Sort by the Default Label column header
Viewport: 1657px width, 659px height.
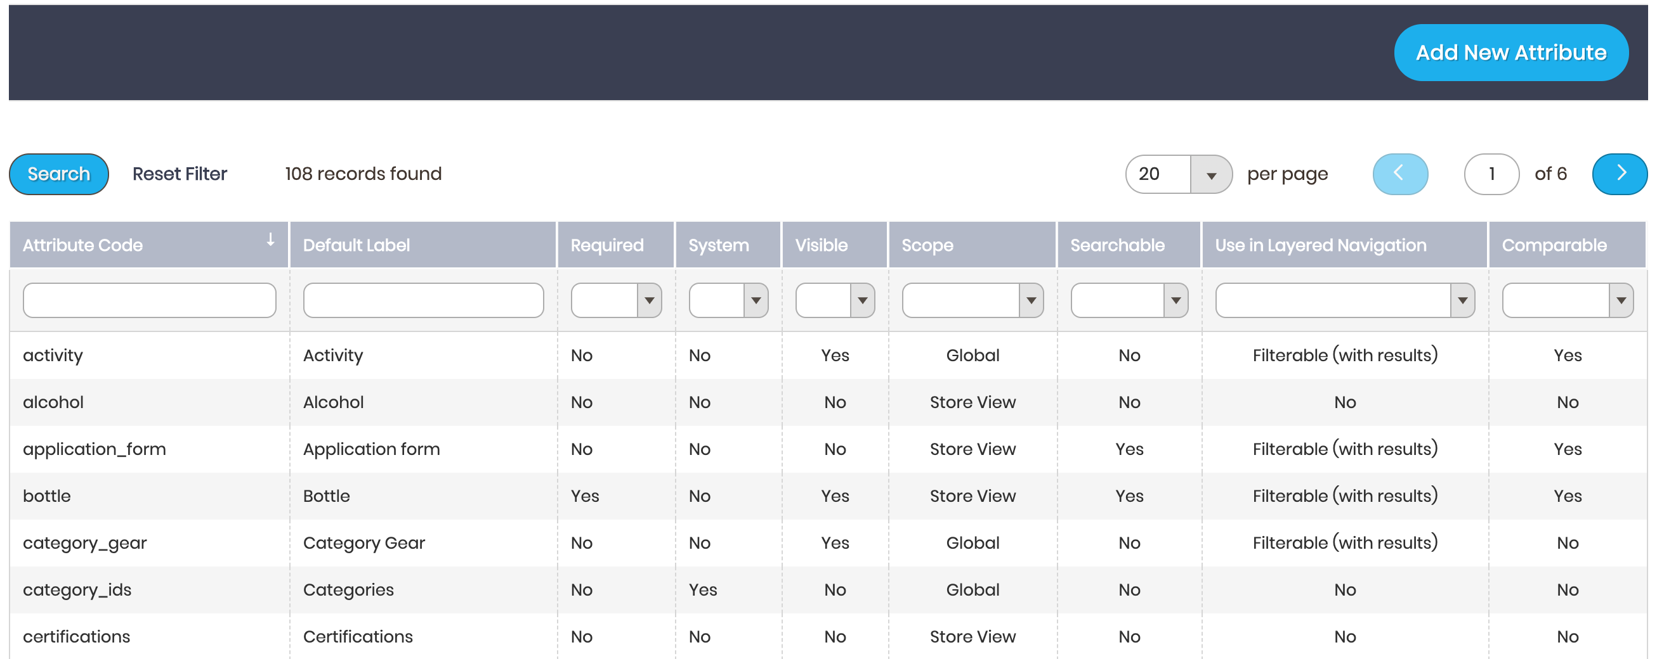357,245
